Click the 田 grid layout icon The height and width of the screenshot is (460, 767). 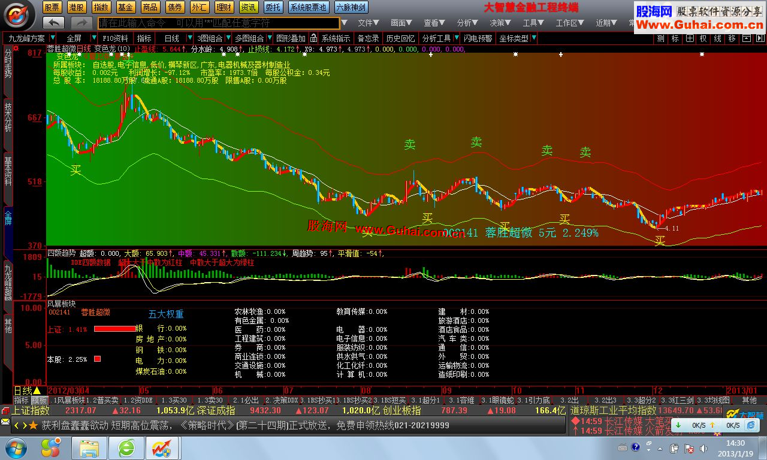(690, 38)
